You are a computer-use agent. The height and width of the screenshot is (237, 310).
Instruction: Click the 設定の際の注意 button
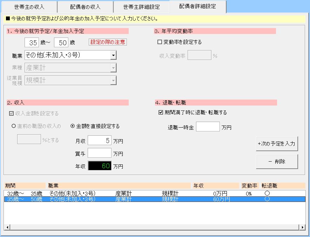pos(108,42)
